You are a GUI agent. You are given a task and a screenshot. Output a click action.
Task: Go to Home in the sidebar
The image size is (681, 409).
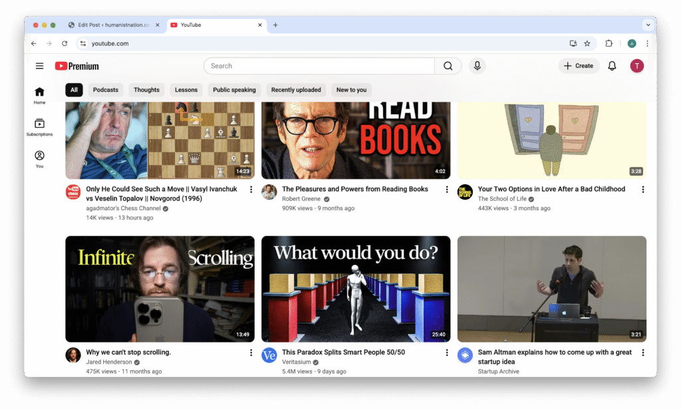click(x=39, y=96)
